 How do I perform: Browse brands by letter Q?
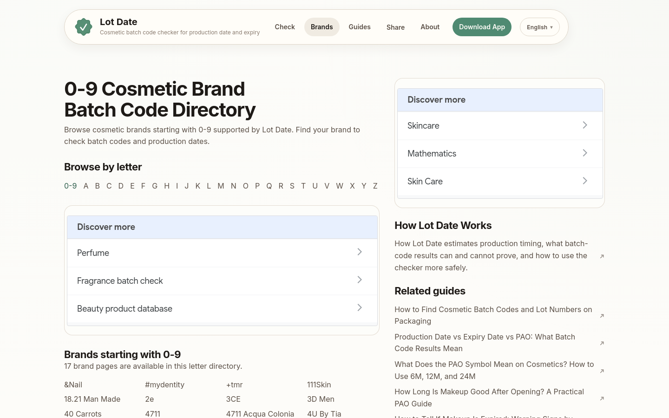pos(269,186)
